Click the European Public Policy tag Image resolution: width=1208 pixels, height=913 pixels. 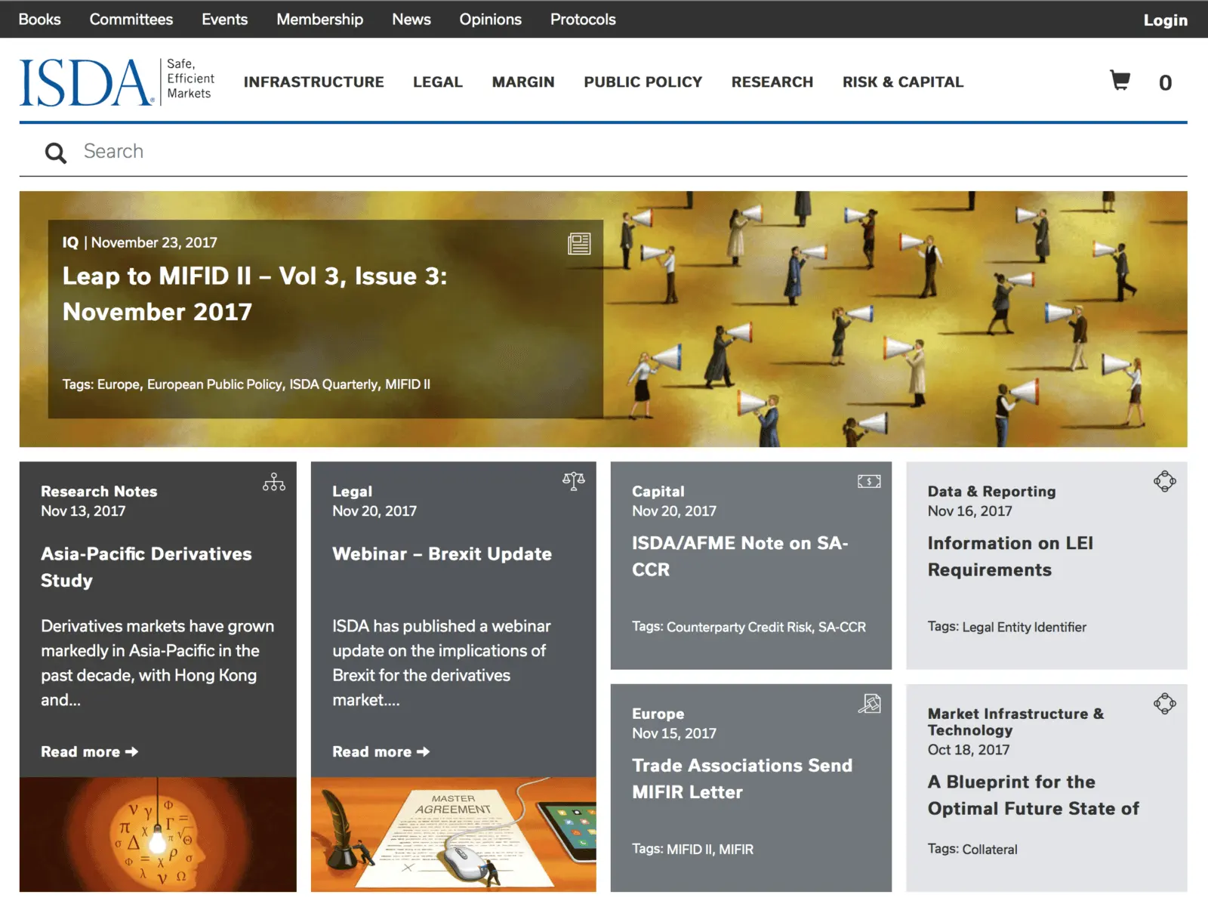click(214, 384)
